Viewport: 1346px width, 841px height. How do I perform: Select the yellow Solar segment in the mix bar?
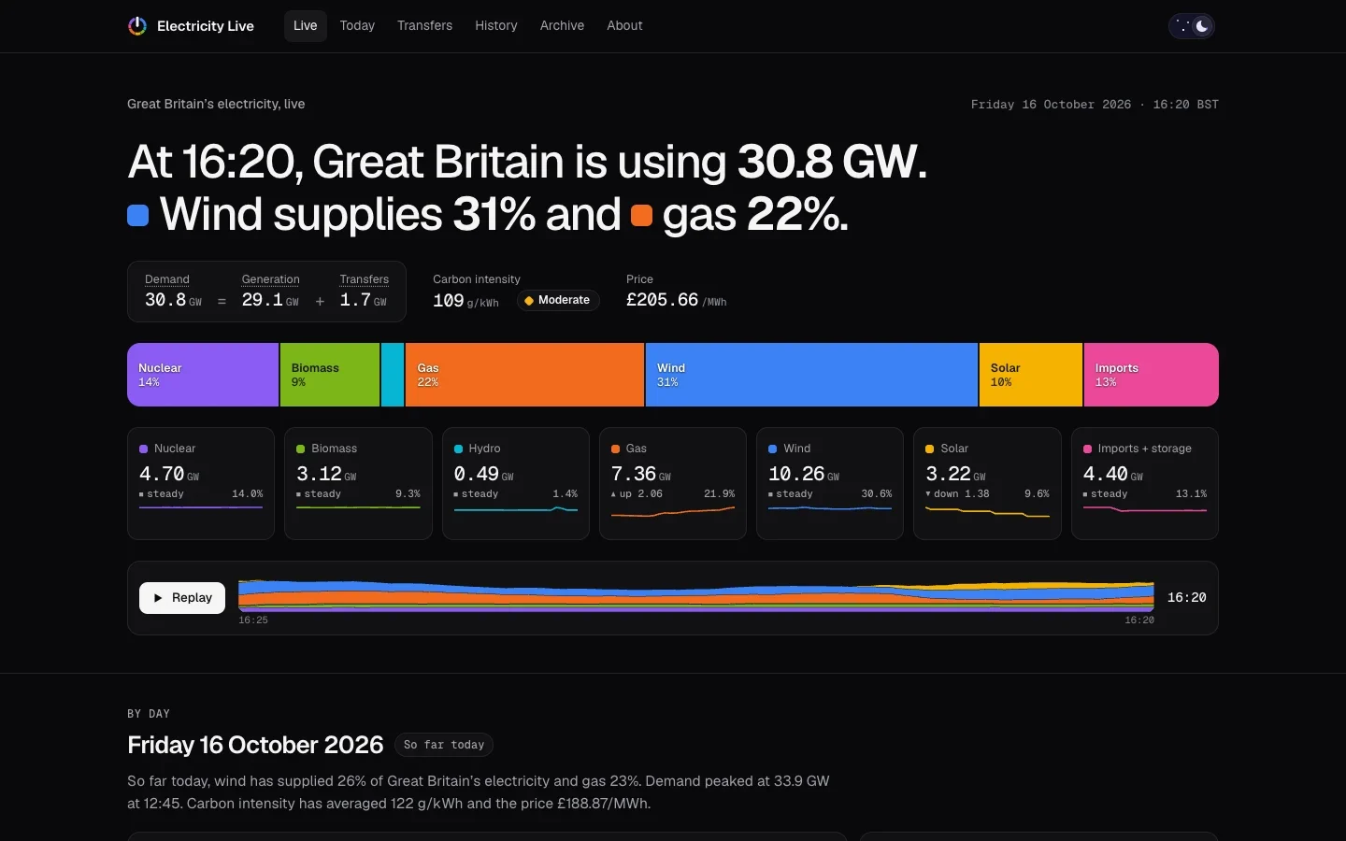(1031, 375)
